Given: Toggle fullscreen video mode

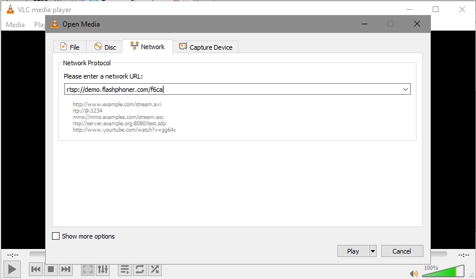Looking at the screenshot, I should [x=88, y=269].
